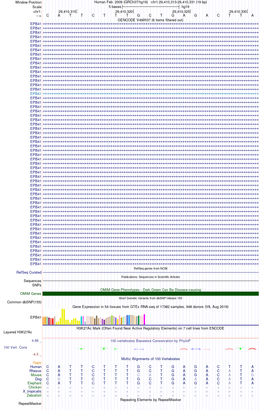259x410 pixels.
Task: Click 'Publications: Sequences in Scientific Articles' title
Action: click(x=150, y=277)
